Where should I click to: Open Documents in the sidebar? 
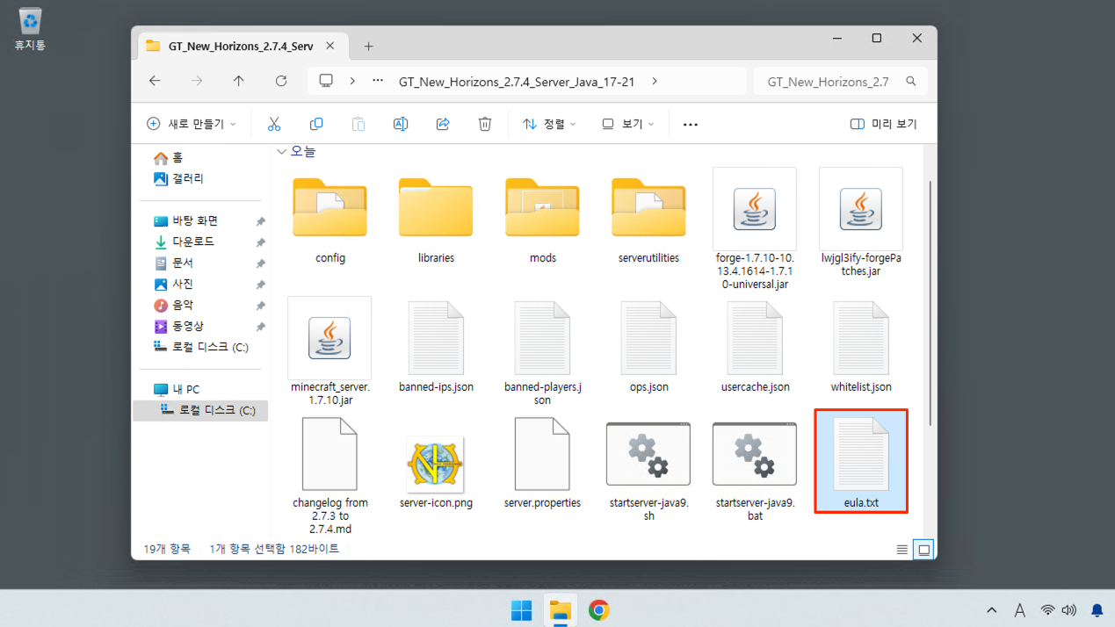174,263
